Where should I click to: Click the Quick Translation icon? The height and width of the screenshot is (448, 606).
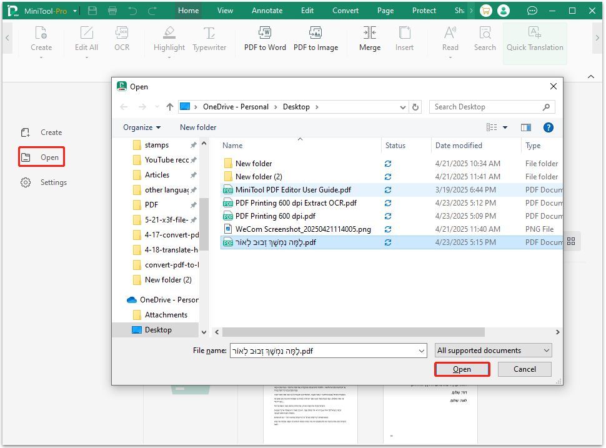(x=534, y=33)
